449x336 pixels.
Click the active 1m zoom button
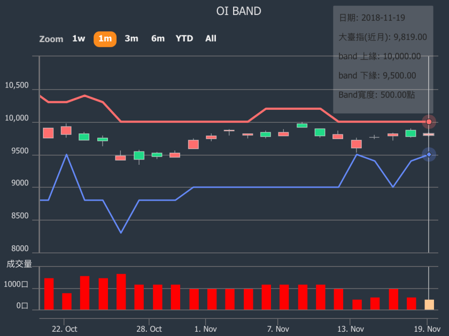pos(105,38)
